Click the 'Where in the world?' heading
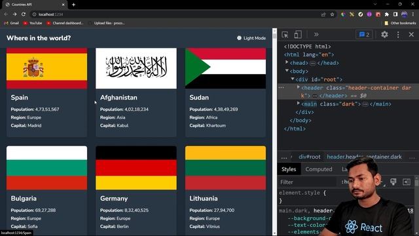The height and width of the screenshot is (236, 419). tap(39, 38)
